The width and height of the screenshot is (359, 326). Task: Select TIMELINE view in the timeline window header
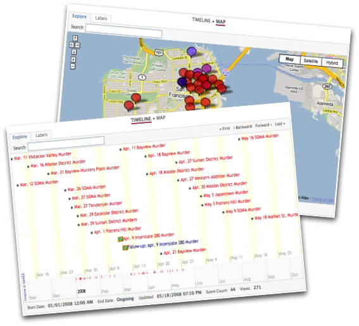point(141,119)
